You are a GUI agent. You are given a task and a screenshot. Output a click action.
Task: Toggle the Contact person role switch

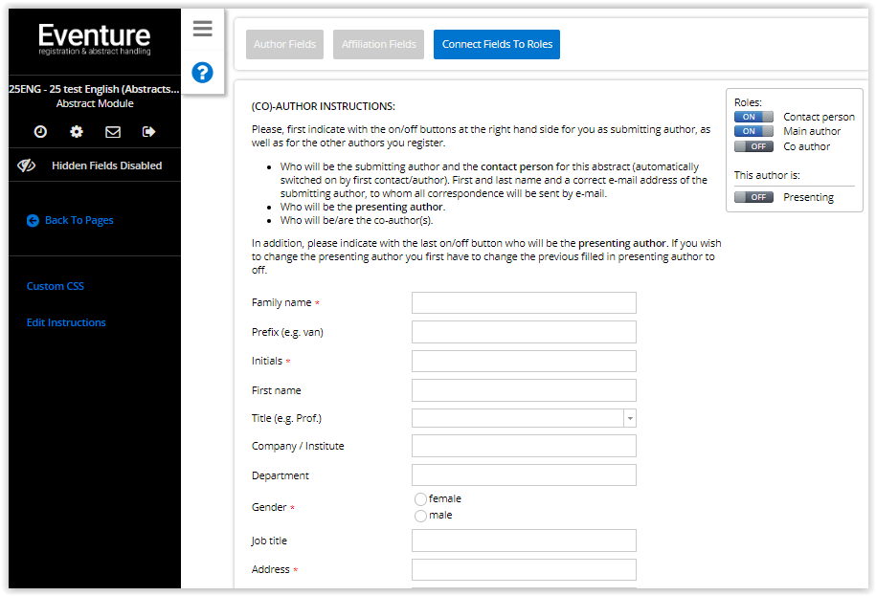pos(753,117)
